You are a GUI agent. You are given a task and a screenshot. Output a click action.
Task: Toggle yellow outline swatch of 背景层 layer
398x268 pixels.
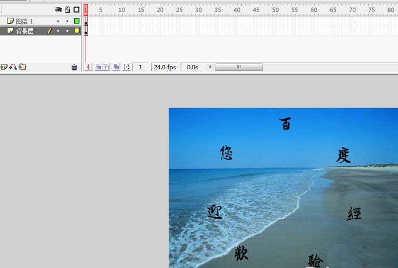tap(77, 31)
